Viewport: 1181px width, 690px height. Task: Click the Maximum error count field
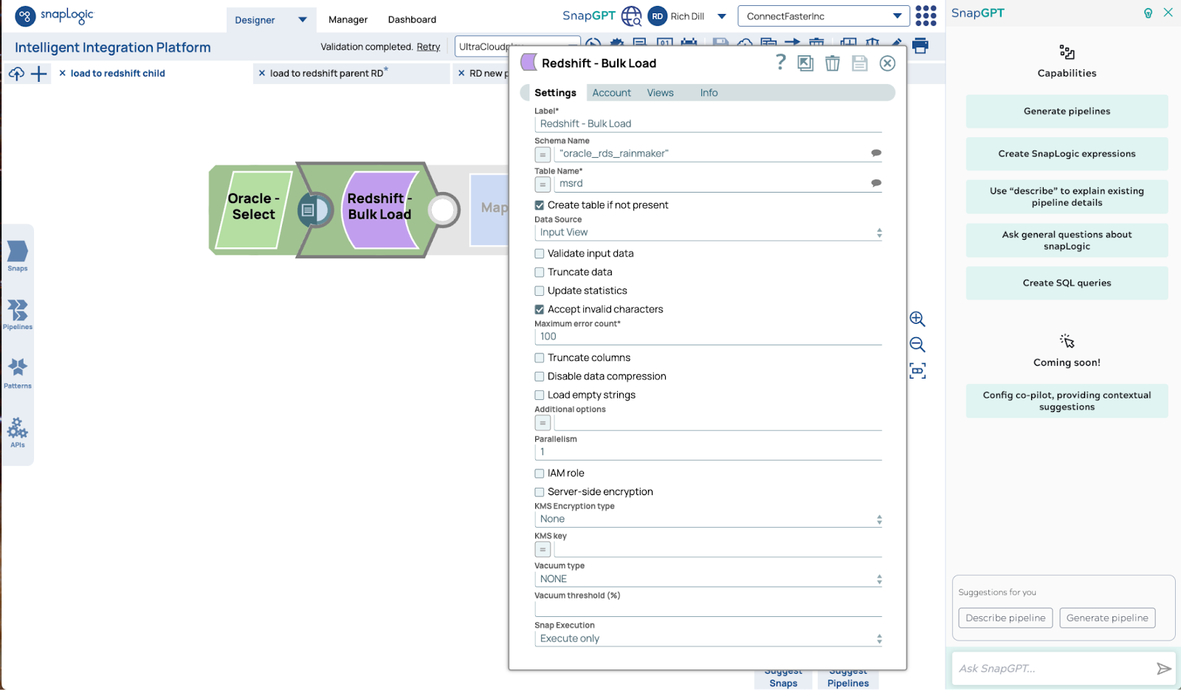(708, 337)
